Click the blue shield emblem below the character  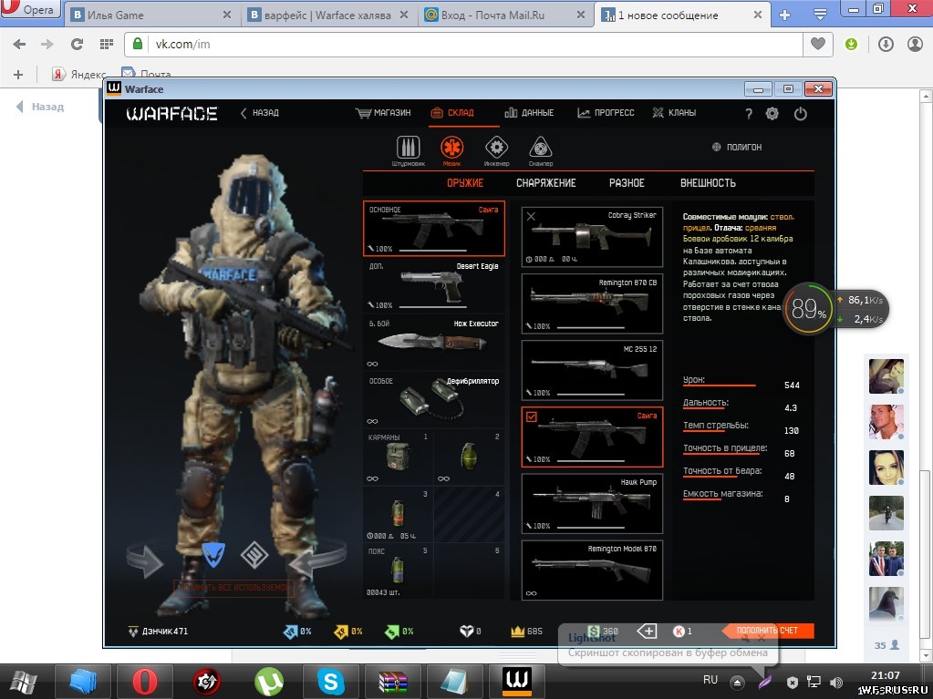coord(213,555)
